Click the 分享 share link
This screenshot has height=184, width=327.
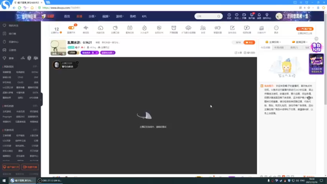[238, 53]
